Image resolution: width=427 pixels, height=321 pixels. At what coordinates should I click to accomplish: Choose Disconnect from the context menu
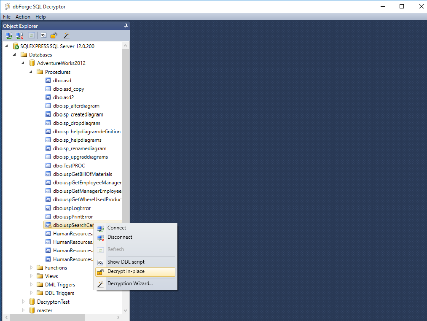pyautogui.click(x=135, y=237)
